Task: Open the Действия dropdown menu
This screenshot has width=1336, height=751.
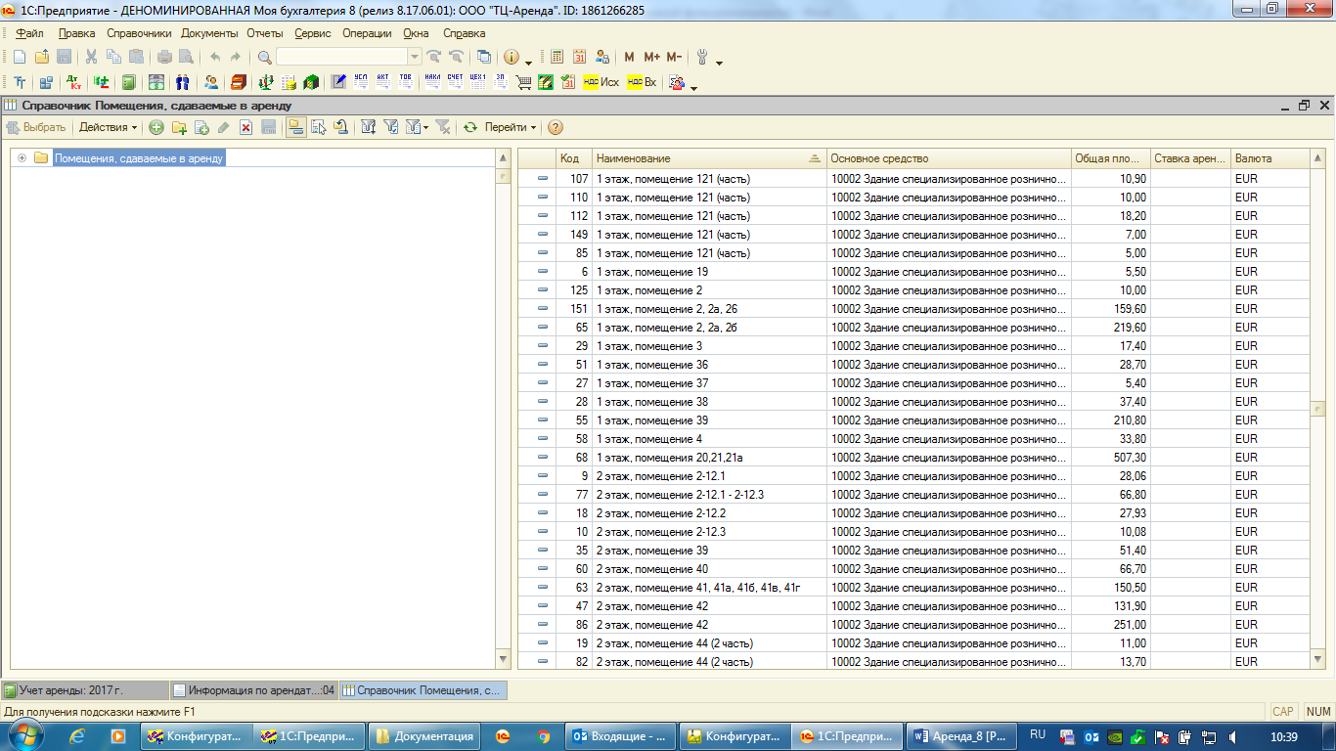Action: [108, 127]
